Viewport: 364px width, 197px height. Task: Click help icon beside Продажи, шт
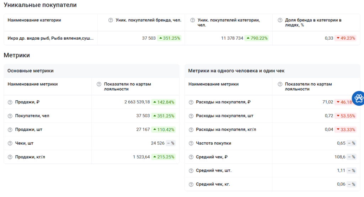click(10, 130)
